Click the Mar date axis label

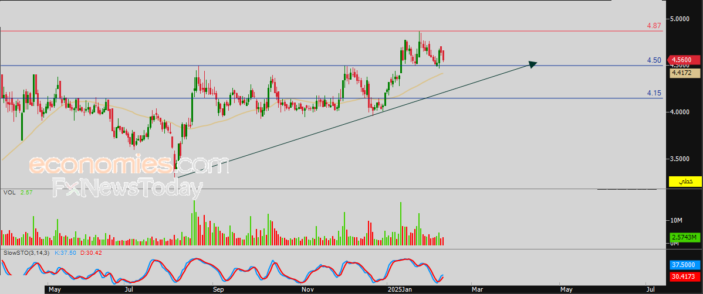(x=478, y=289)
